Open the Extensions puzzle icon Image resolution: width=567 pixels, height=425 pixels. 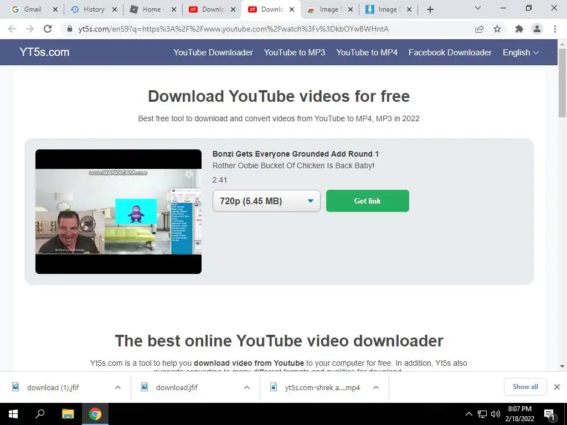click(x=519, y=29)
